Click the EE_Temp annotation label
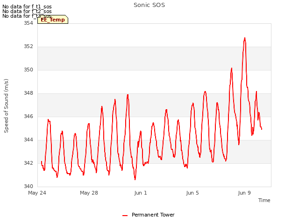 tap(53, 20)
